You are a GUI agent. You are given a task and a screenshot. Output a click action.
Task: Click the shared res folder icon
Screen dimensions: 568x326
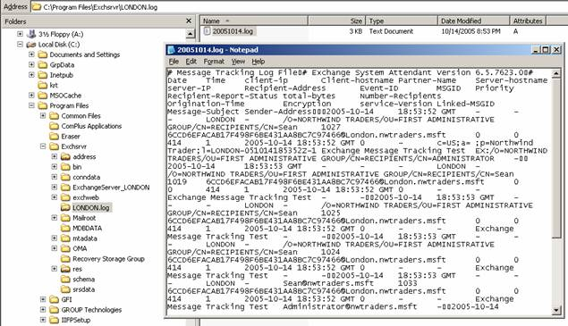click(x=65, y=269)
